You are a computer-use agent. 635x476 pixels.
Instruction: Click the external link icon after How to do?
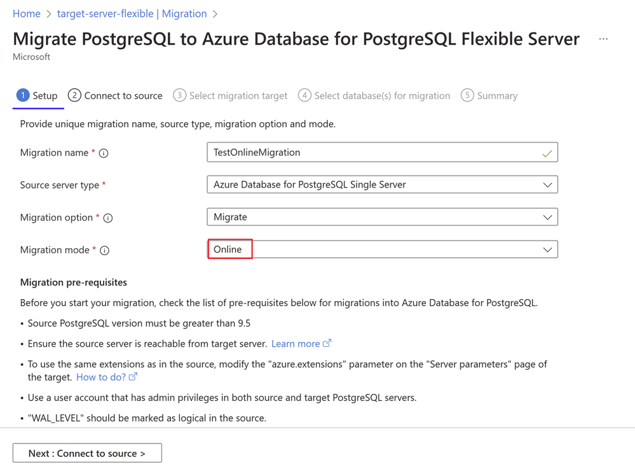tap(133, 377)
